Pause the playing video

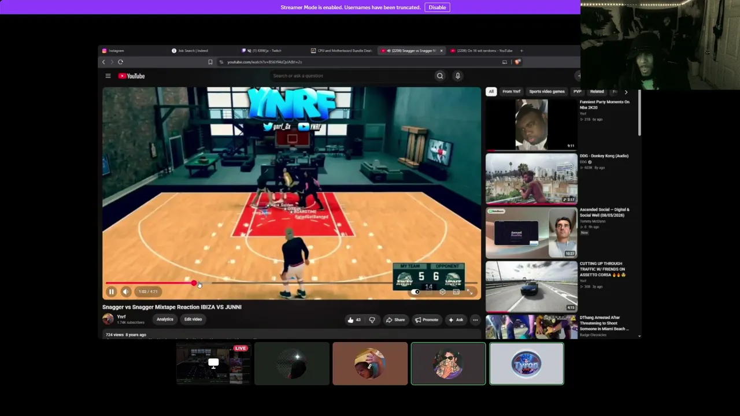click(112, 292)
